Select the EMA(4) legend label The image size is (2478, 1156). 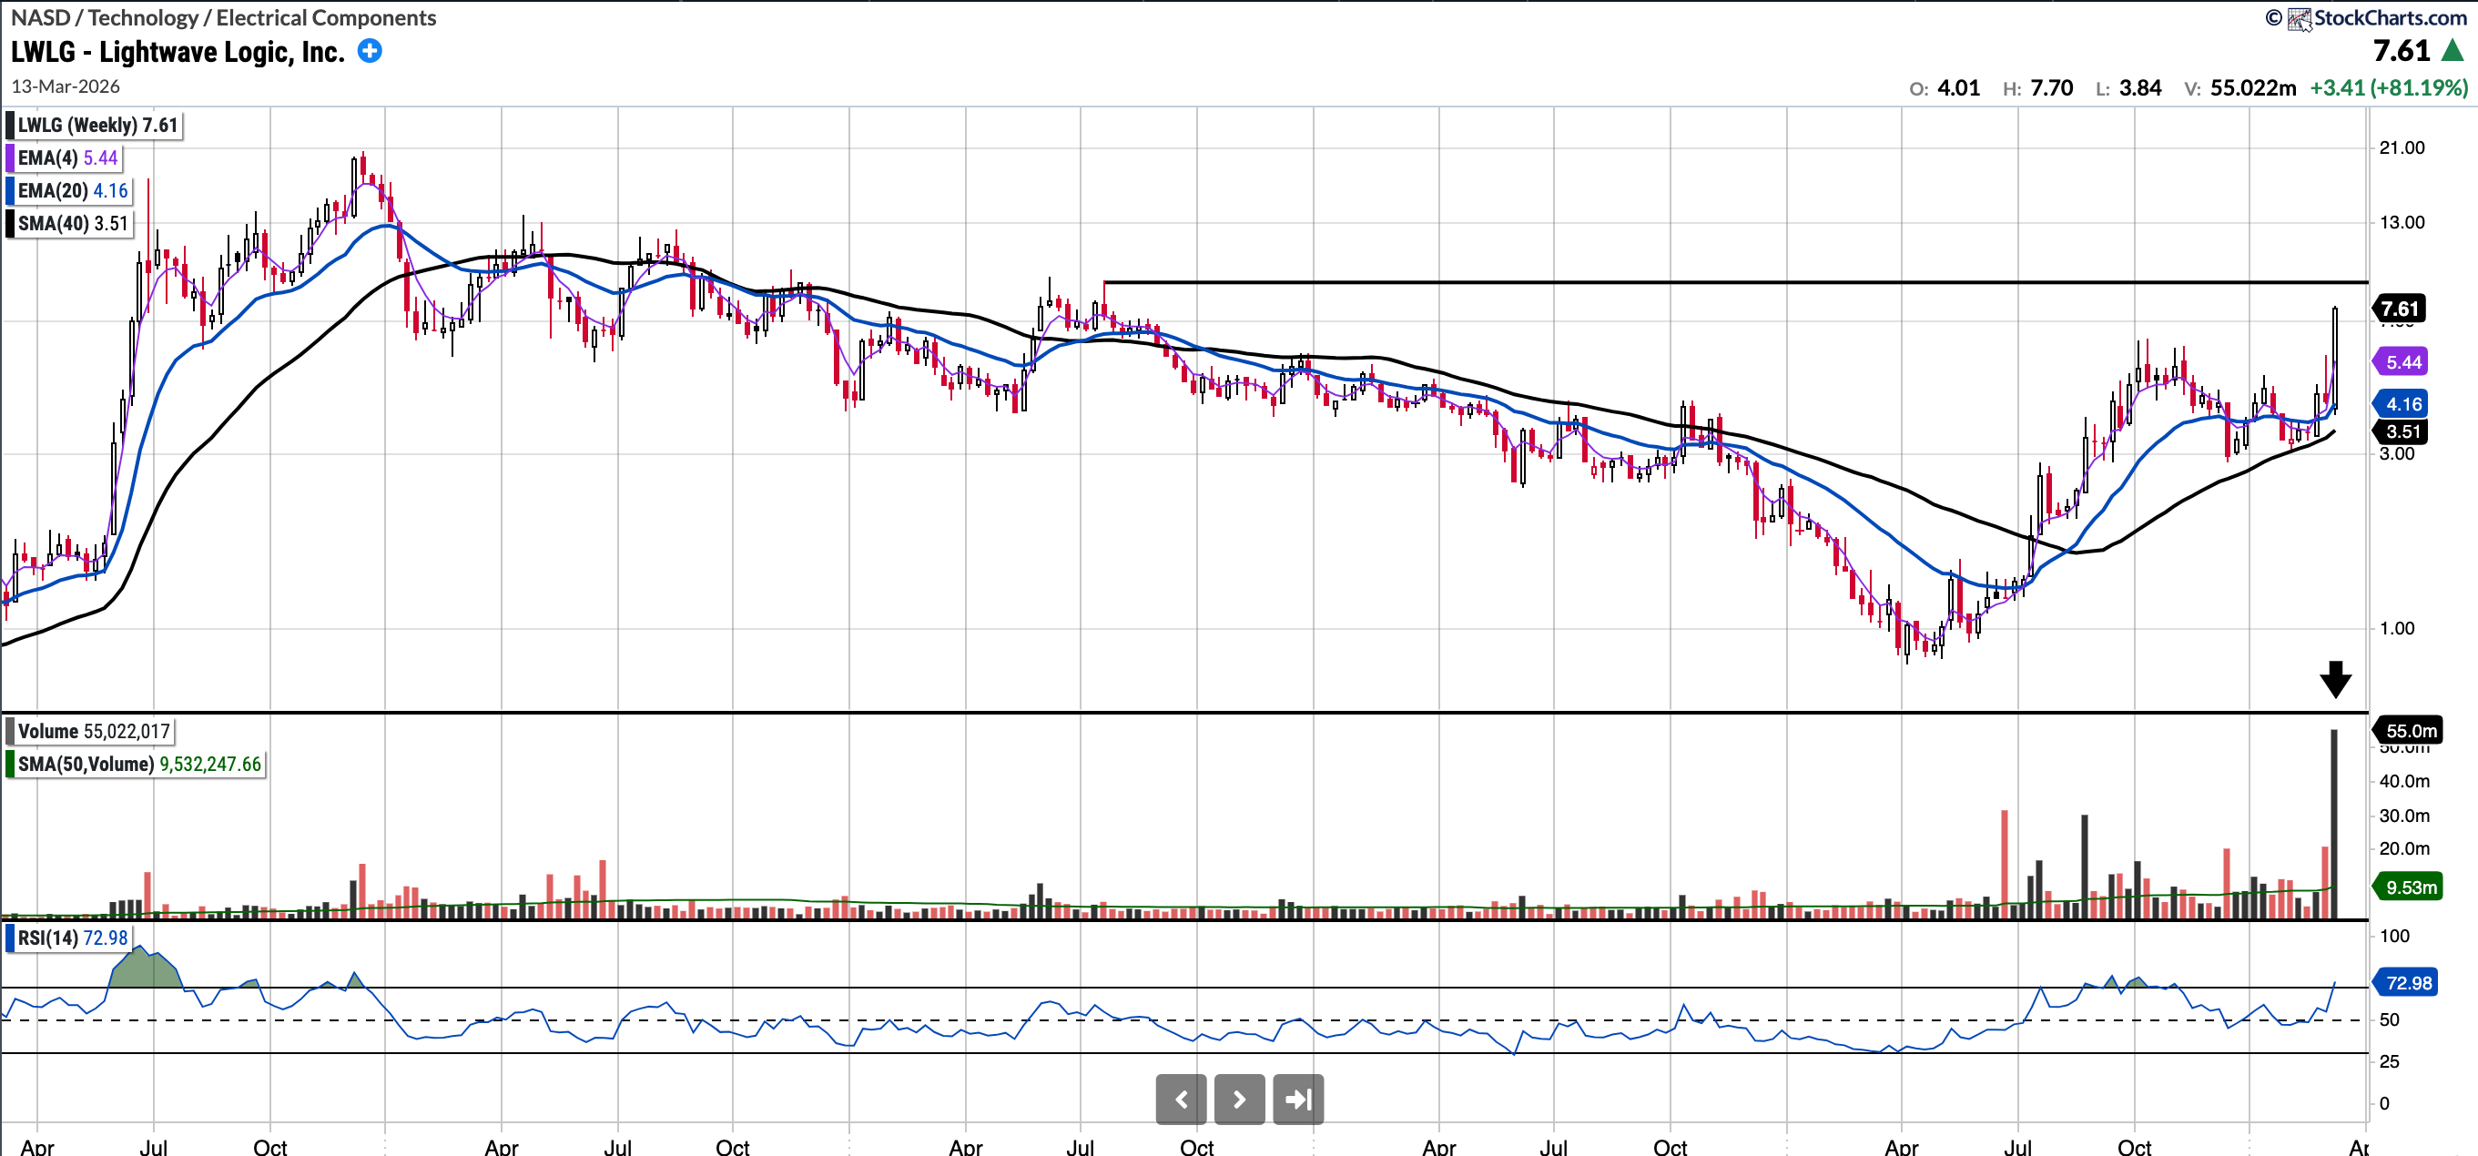[x=66, y=157]
